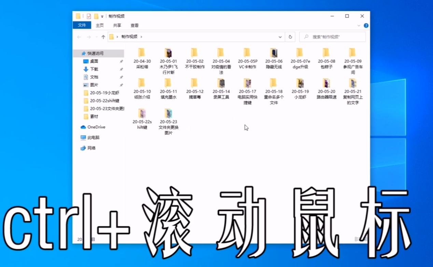Image resolution: width=433 pixels, height=267 pixels.
Task: Unpin 图片 from Quick Access
Action: pyautogui.click(x=121, y=85)
